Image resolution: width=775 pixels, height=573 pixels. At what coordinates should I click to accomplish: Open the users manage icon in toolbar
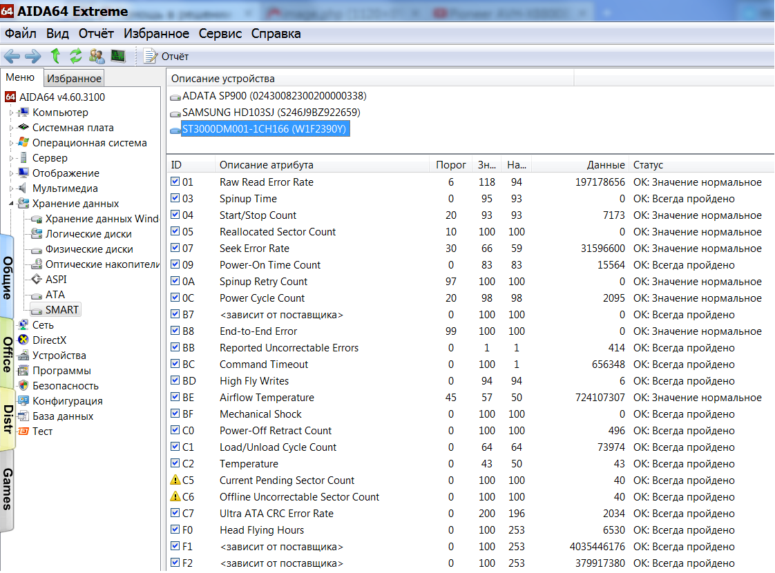pos(97,57)
